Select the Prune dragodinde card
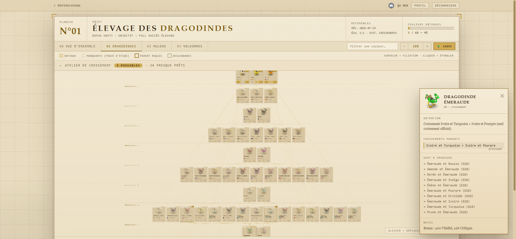 point(264,231)
